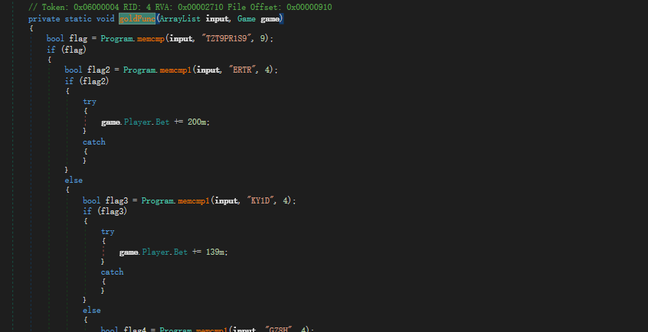Click memcmp1 on the "KY1D" line
Viewport: 648px width, 332px height.
[194, 200]
